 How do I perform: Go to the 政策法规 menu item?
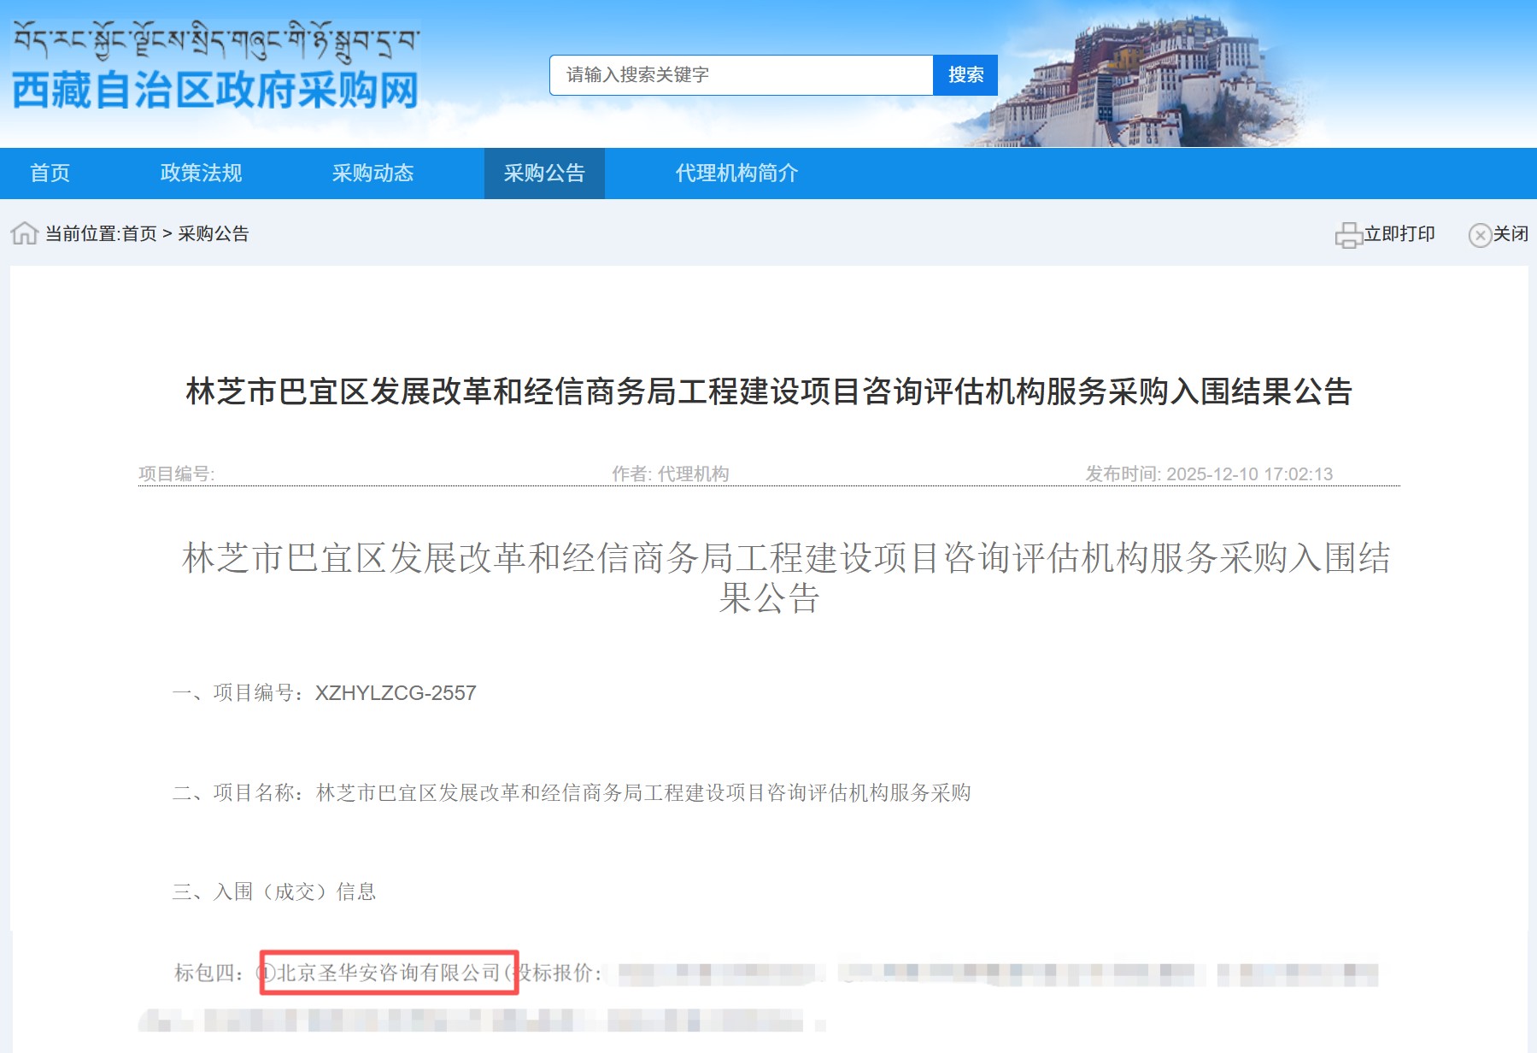[x=201, y=174]
